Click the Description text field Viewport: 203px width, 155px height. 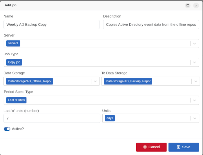151,25
